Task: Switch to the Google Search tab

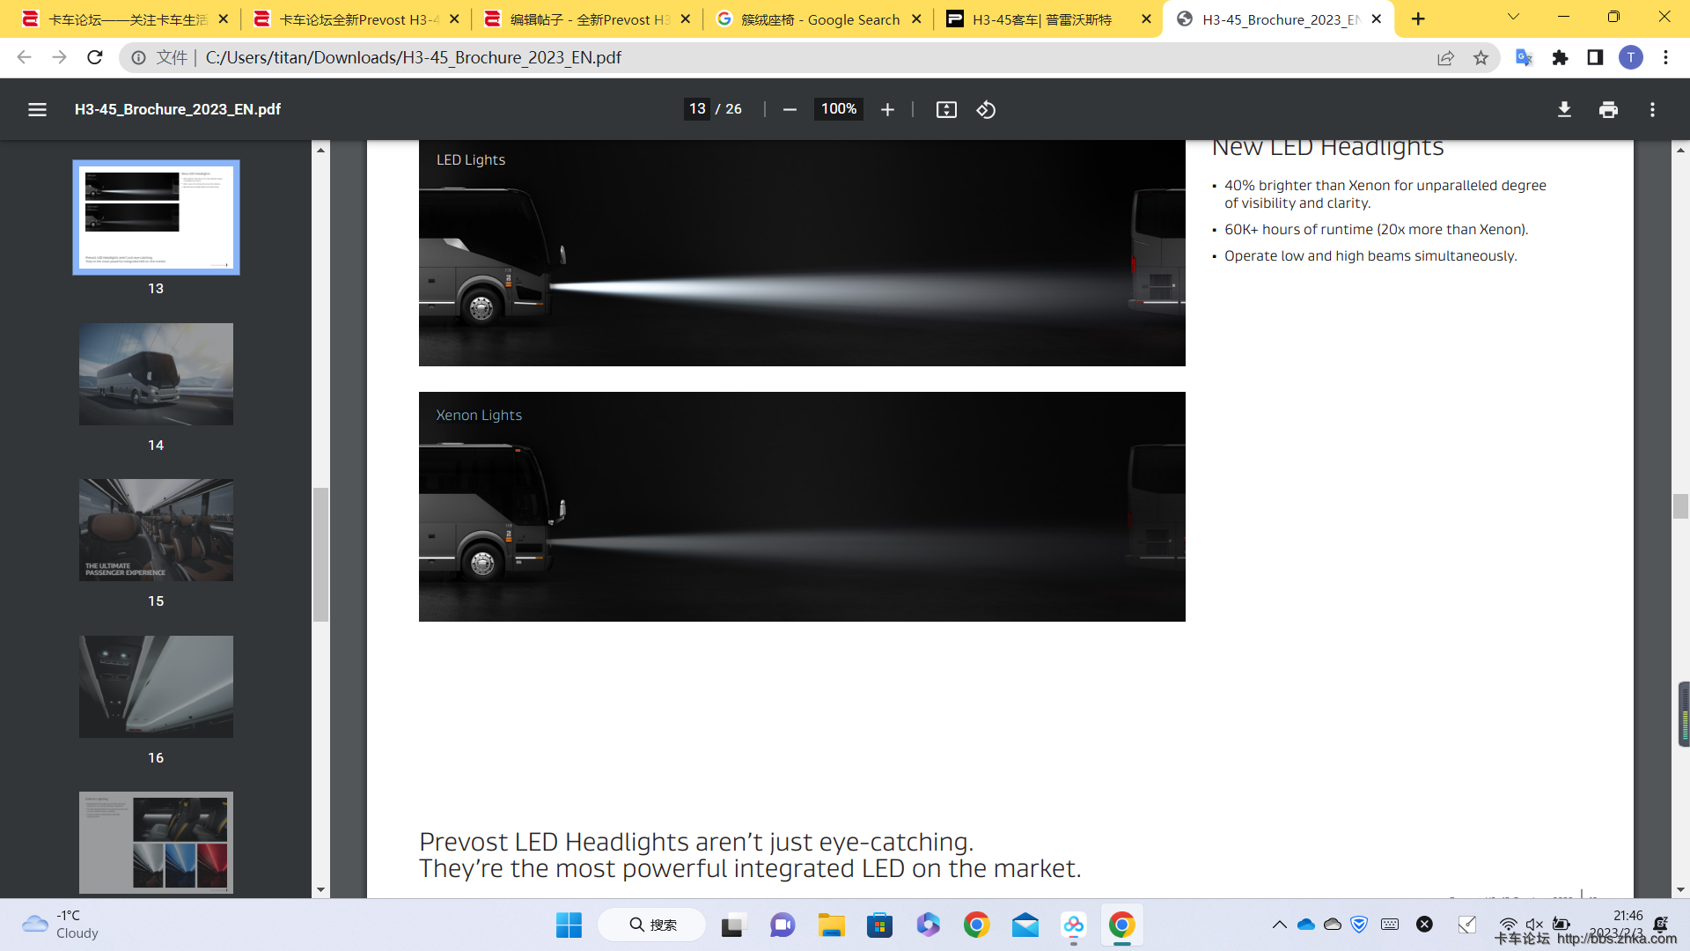Action: [x=819, y=18]
